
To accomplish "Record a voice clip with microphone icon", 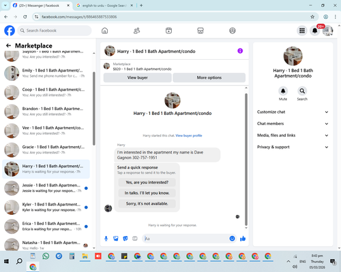I will click(106, 239).
